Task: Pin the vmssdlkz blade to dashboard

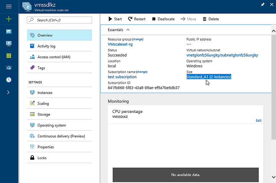Action: [x=263, y=5]
